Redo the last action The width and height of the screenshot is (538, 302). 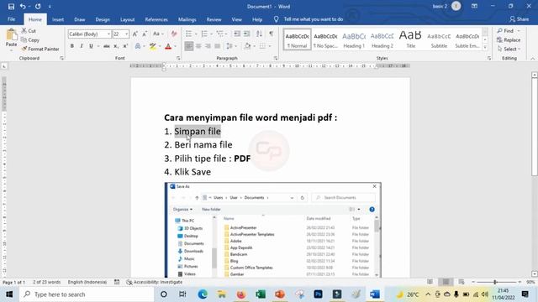38,7
